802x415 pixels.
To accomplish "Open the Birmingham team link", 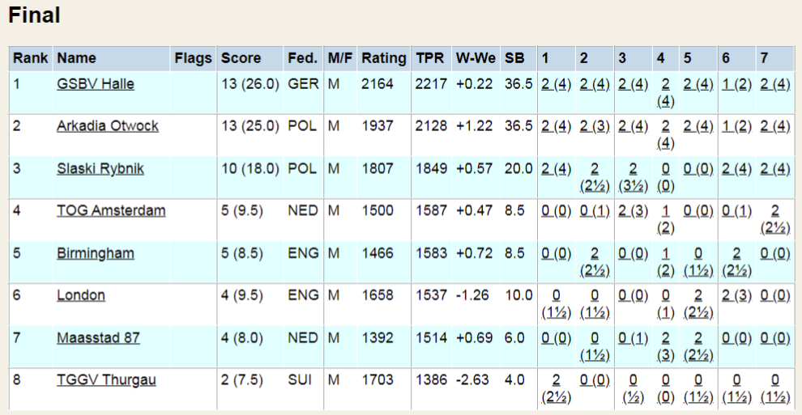I will pyautogui.click(x=95, y=253).
